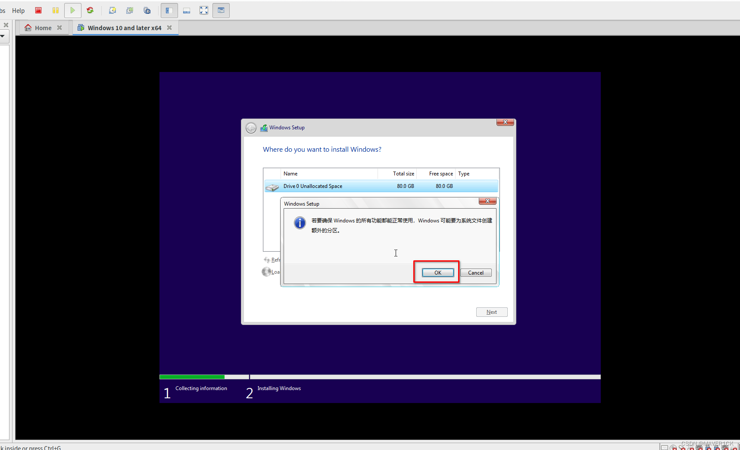Open the dropdown arrow below the close icon
Image resolution: width=740 pixels, height=450 pixels.
(x=3, y=37)
